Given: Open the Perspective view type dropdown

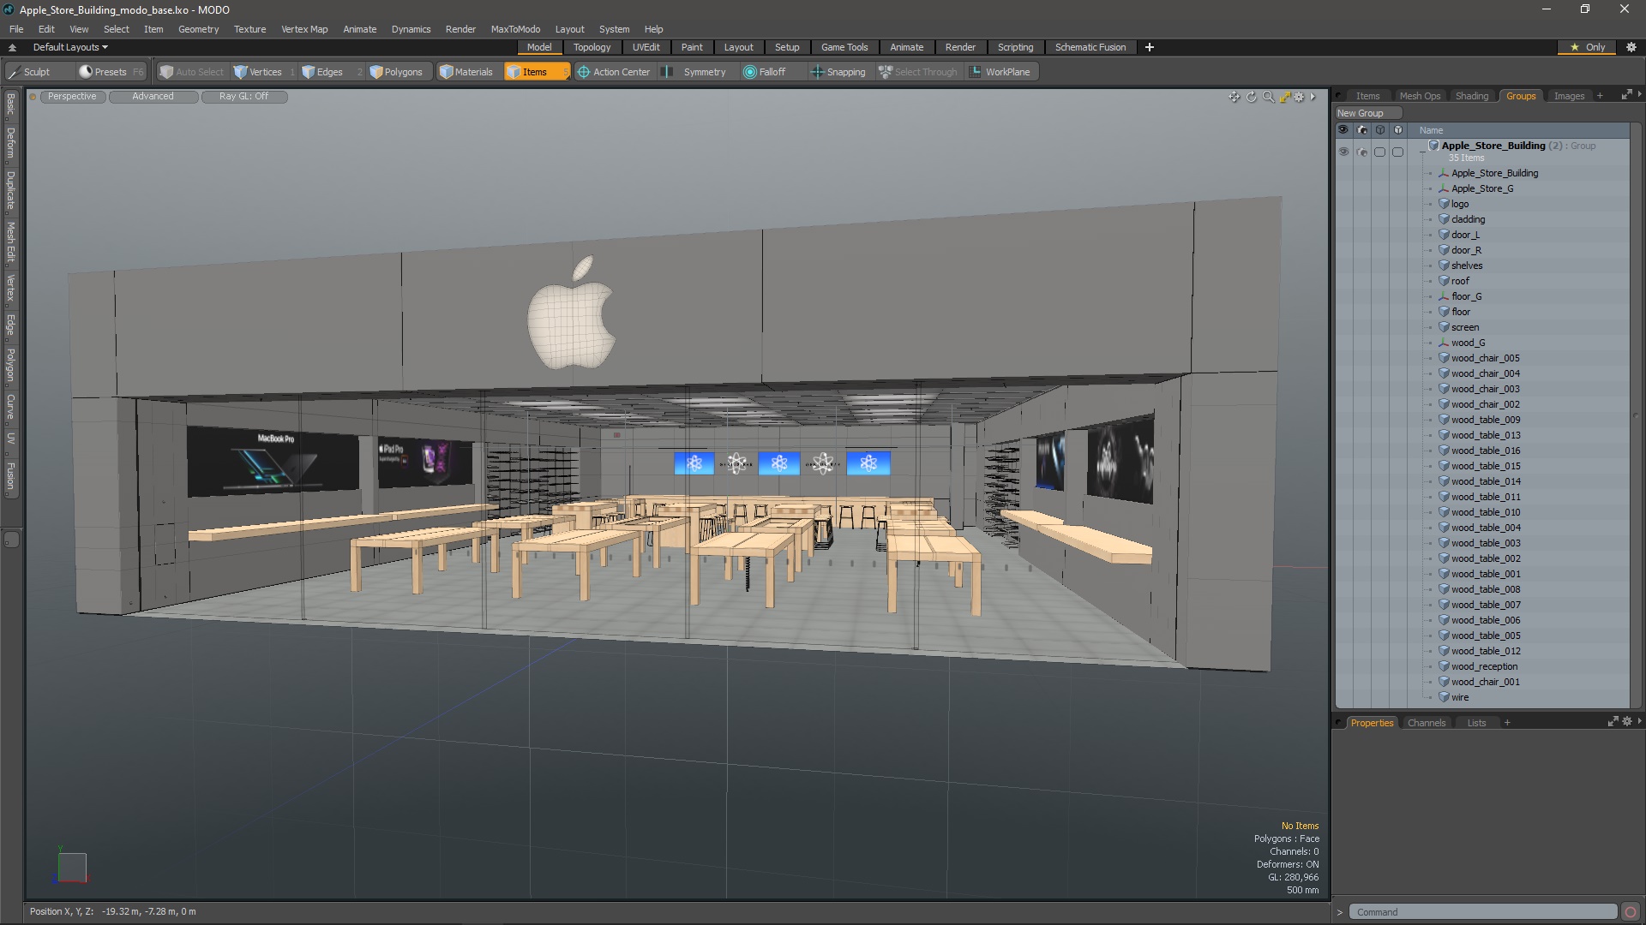Looking at the screenshot, I should pos(72,97).
